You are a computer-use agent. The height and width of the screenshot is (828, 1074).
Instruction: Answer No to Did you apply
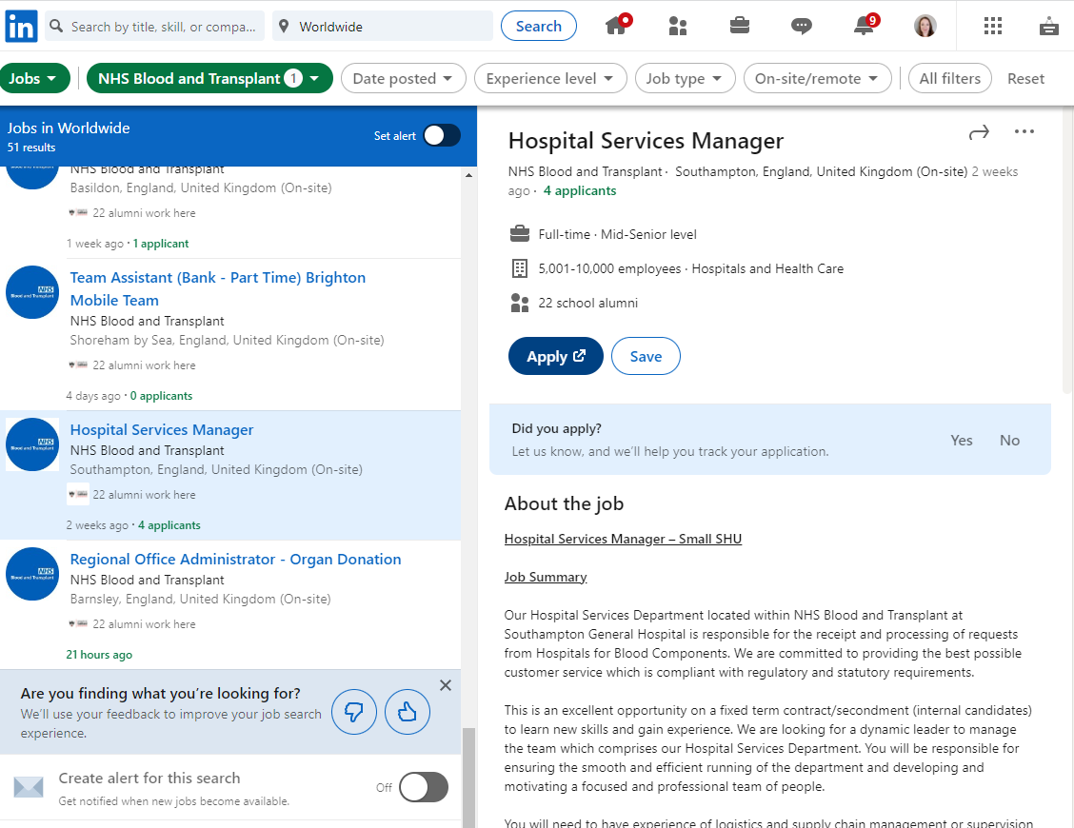(1009, 441)
